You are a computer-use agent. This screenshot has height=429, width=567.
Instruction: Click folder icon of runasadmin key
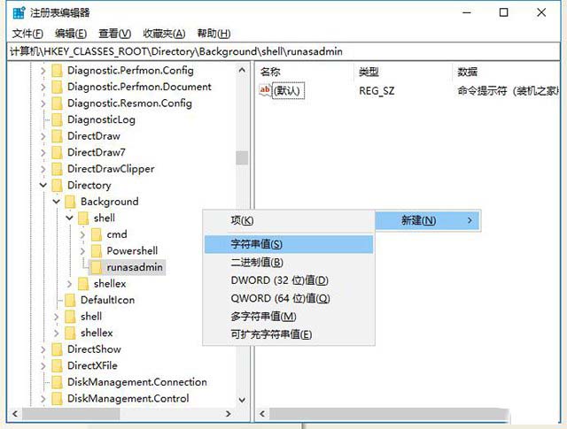point(97,267)
